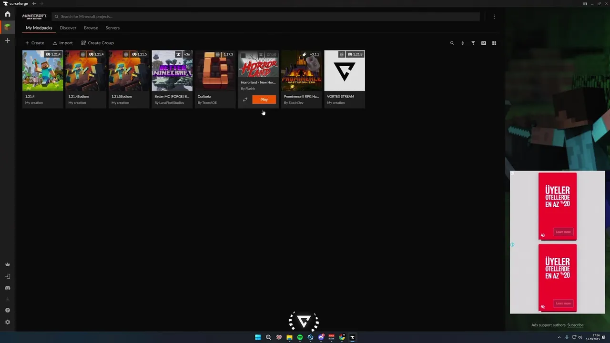Open the help question mark icon
The width and height of the screenshot is (610, 343).
click(x=7, y=310)
